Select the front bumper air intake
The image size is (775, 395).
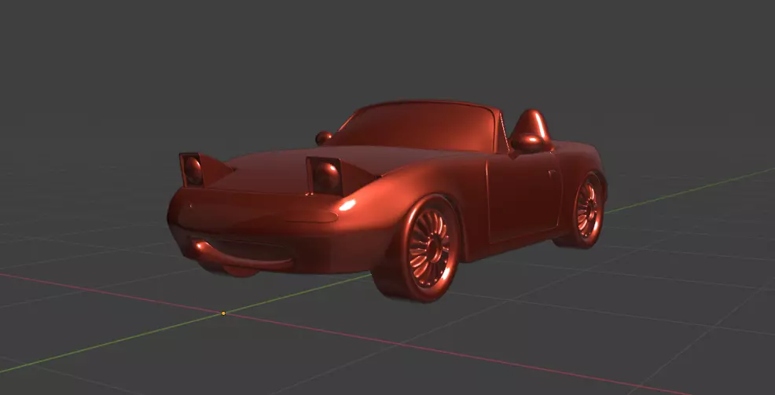(243, 252)
